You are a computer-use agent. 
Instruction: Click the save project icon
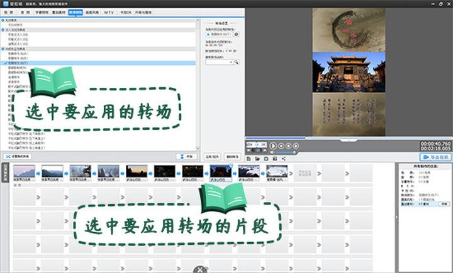[266, 159]
